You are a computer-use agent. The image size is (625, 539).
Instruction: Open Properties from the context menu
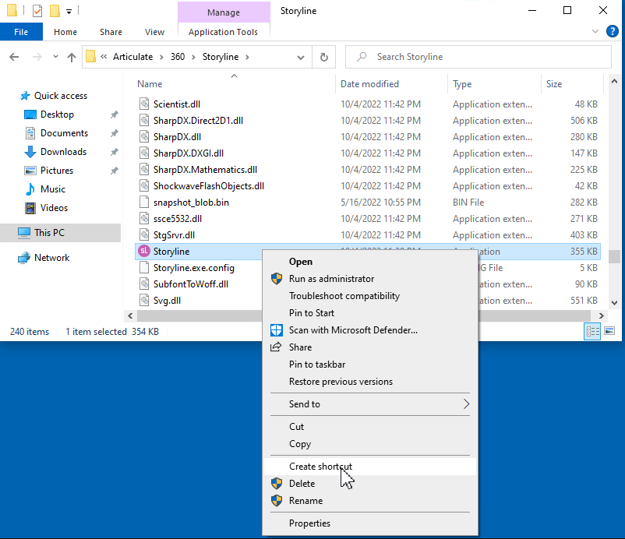[x=370, y=523]
